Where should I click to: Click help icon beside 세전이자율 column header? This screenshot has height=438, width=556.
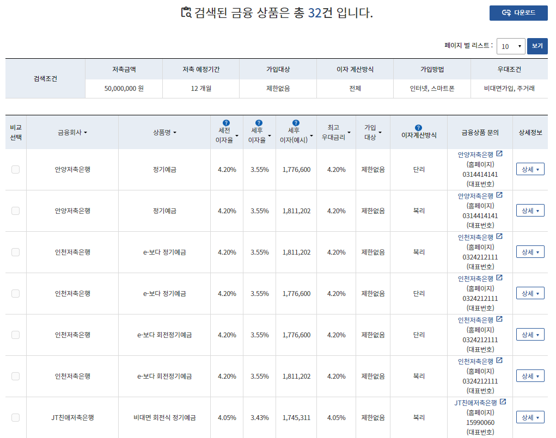coord(227,123)
